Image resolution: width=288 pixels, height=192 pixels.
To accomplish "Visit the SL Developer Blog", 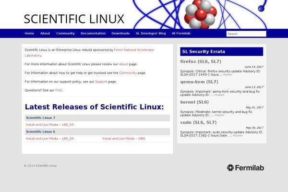I will pos(151,34).
